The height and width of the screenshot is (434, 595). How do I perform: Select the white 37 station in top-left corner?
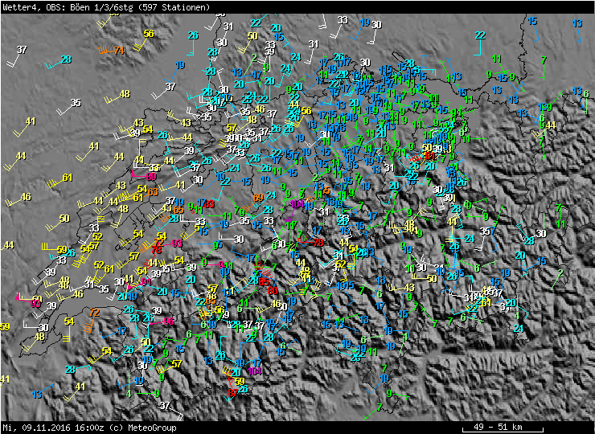pyautogui.click(x=21, y=50)
